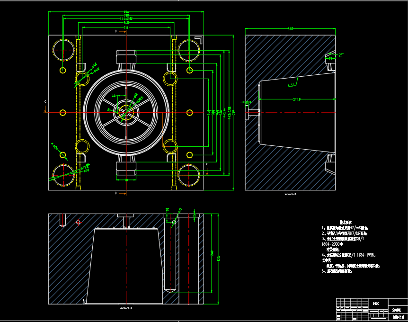Select the small yellow hole left of center
408x322 pixels.
tap(63, 112)
